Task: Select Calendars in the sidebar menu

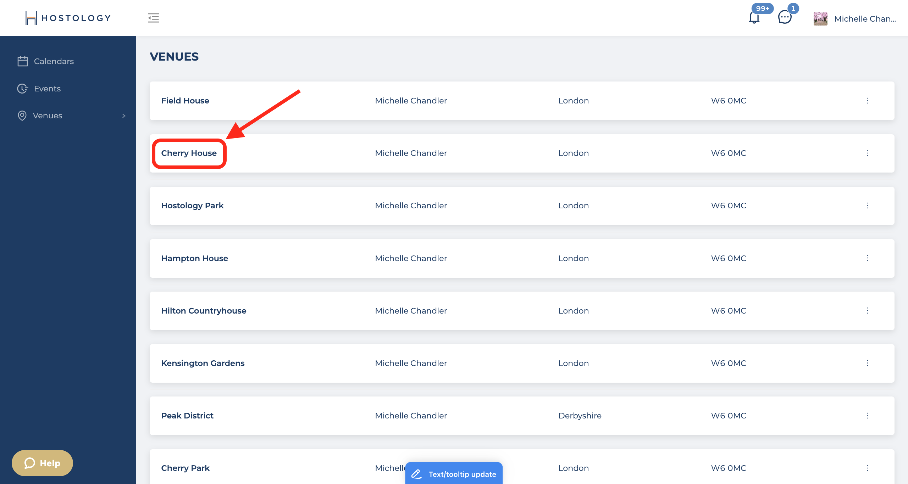Action: 54,61
